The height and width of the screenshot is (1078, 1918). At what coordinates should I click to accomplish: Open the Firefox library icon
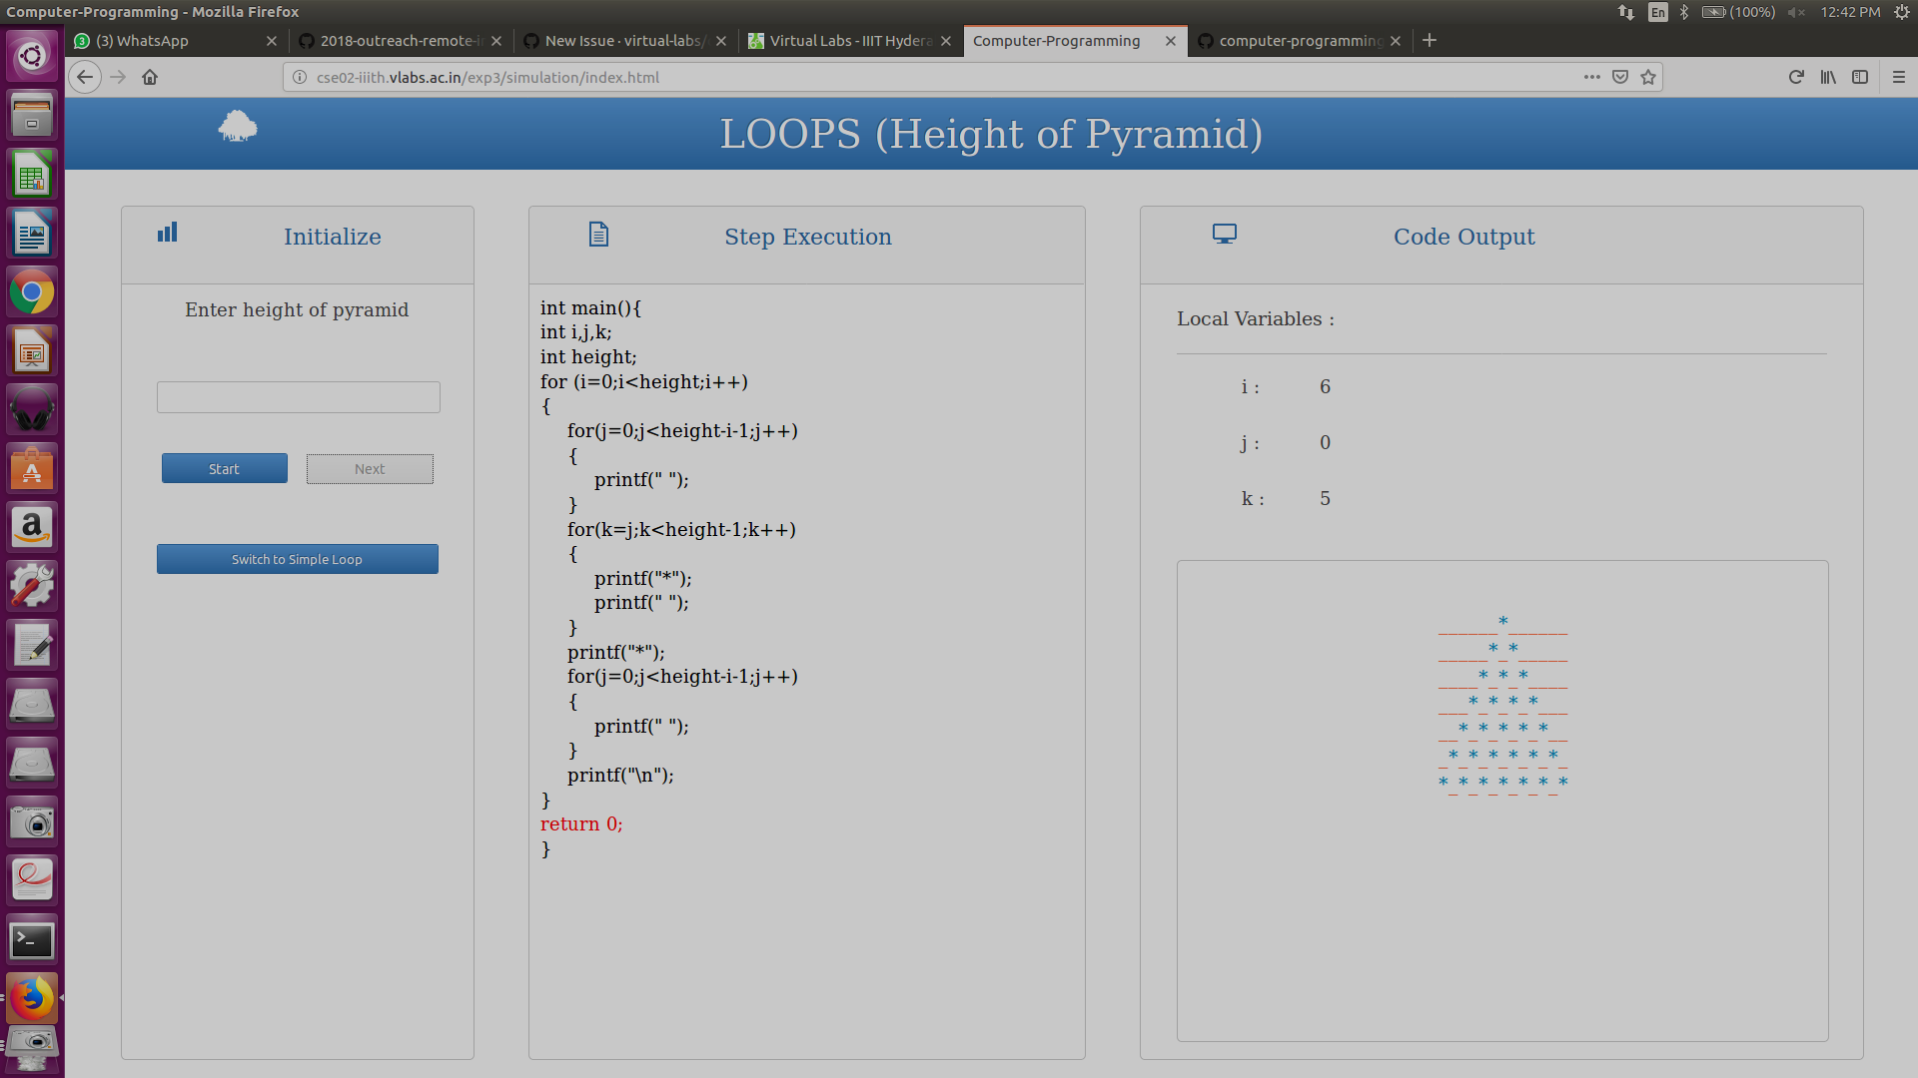(1829, 77)
